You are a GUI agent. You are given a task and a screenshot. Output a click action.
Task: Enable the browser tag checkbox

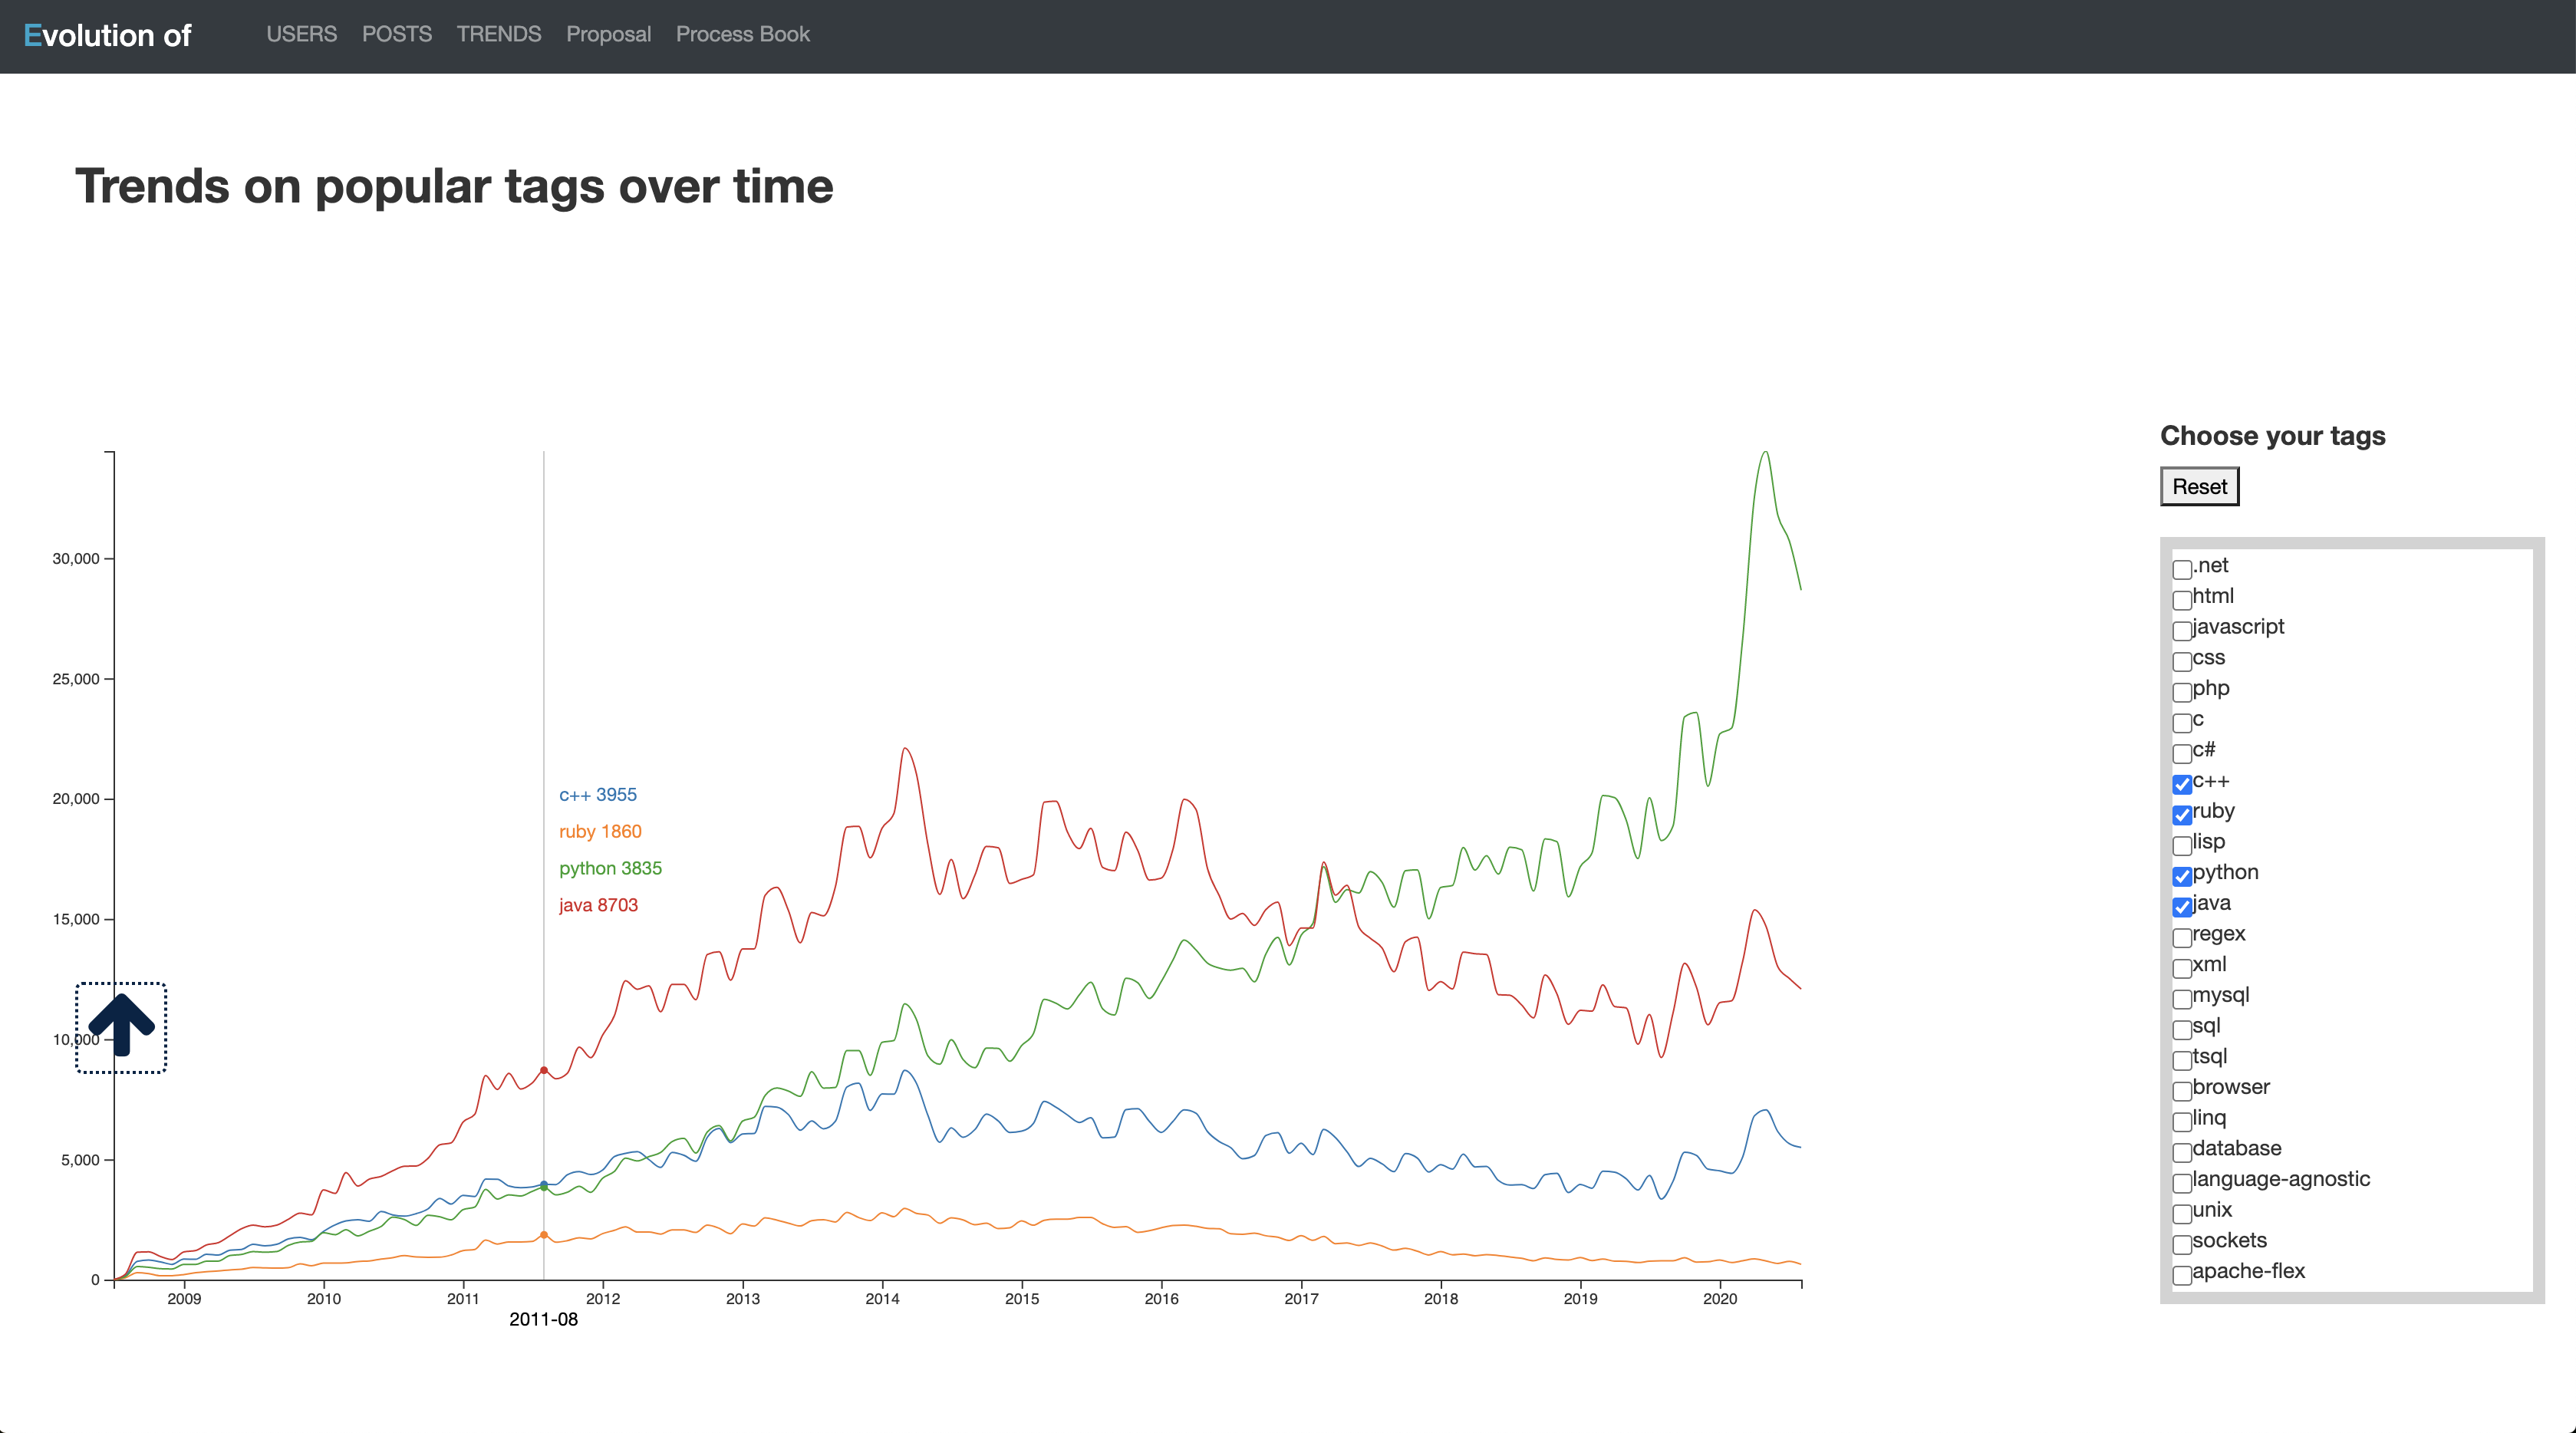tap(2182, 1091)
